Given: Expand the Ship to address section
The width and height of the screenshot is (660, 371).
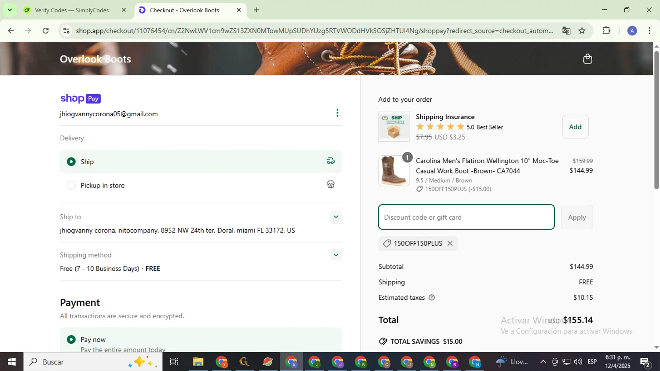Looking at the screenshot, I should 336,217.
